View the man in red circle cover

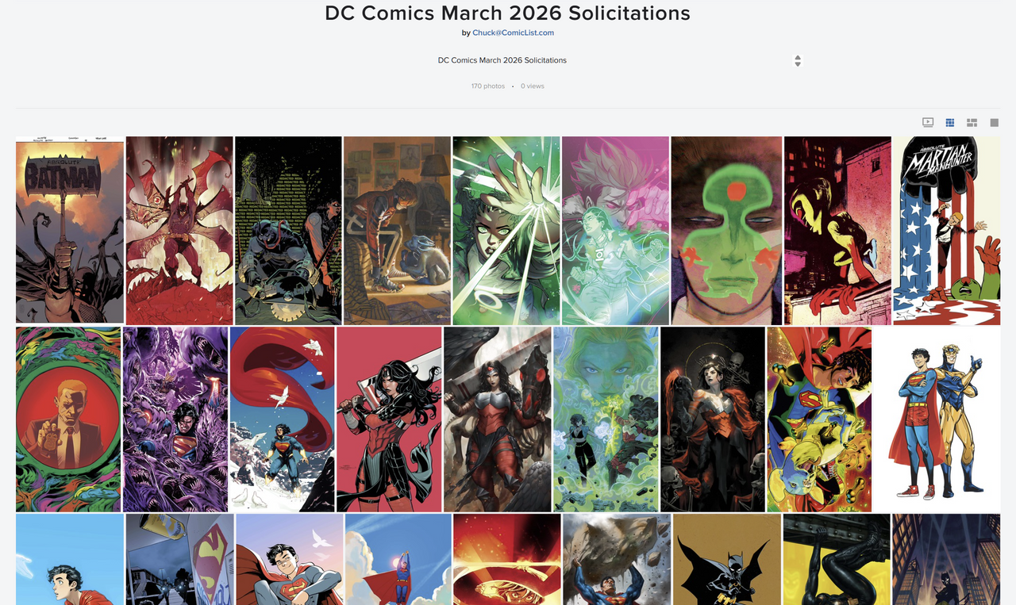(68, 419)
